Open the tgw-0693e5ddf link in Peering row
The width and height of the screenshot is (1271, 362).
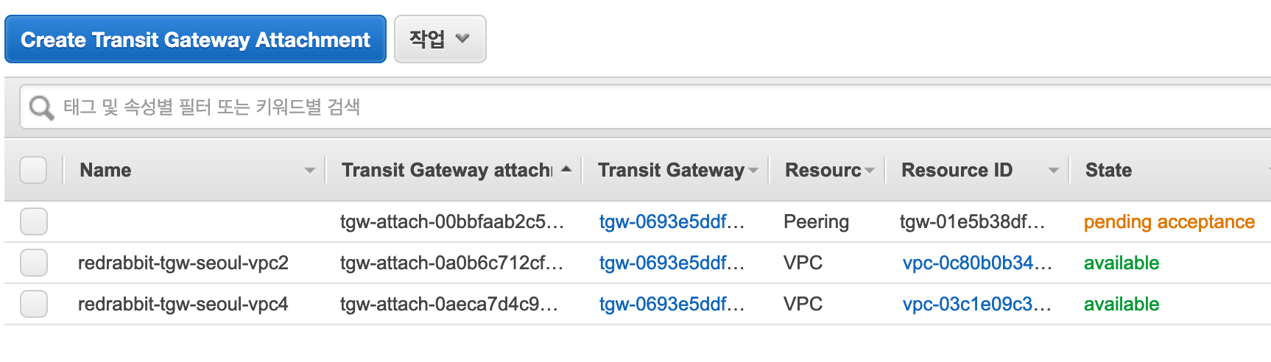[x=671, y=221]
